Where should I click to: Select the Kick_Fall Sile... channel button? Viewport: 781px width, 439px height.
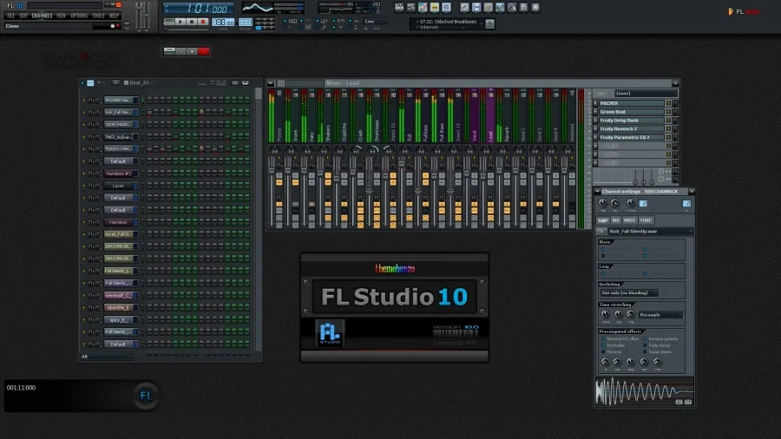[119, 113]
